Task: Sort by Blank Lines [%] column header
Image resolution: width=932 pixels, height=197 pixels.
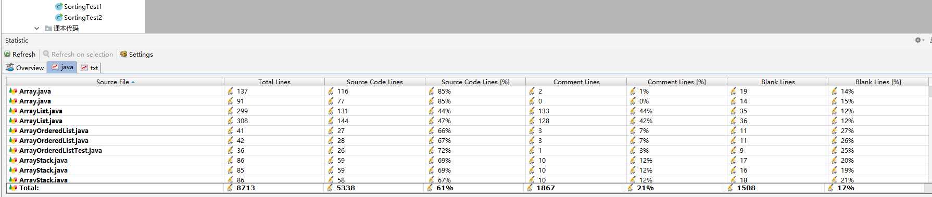Action: point(878,82)
